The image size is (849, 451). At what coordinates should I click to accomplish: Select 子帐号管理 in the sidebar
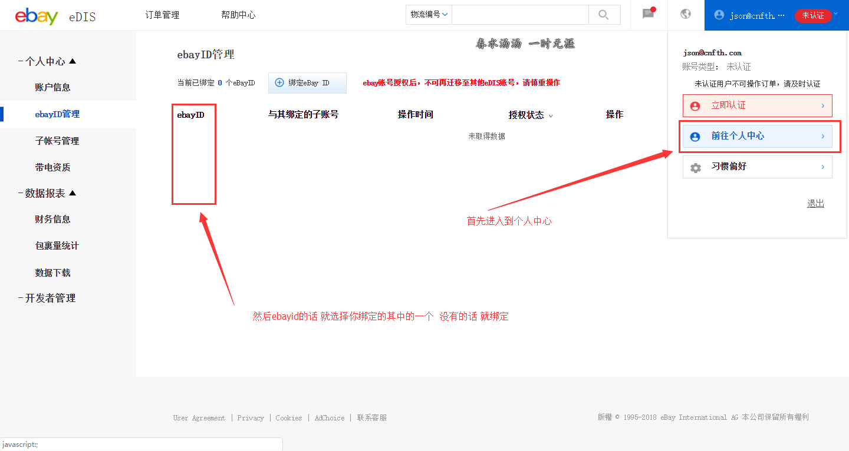coord(57,141)
